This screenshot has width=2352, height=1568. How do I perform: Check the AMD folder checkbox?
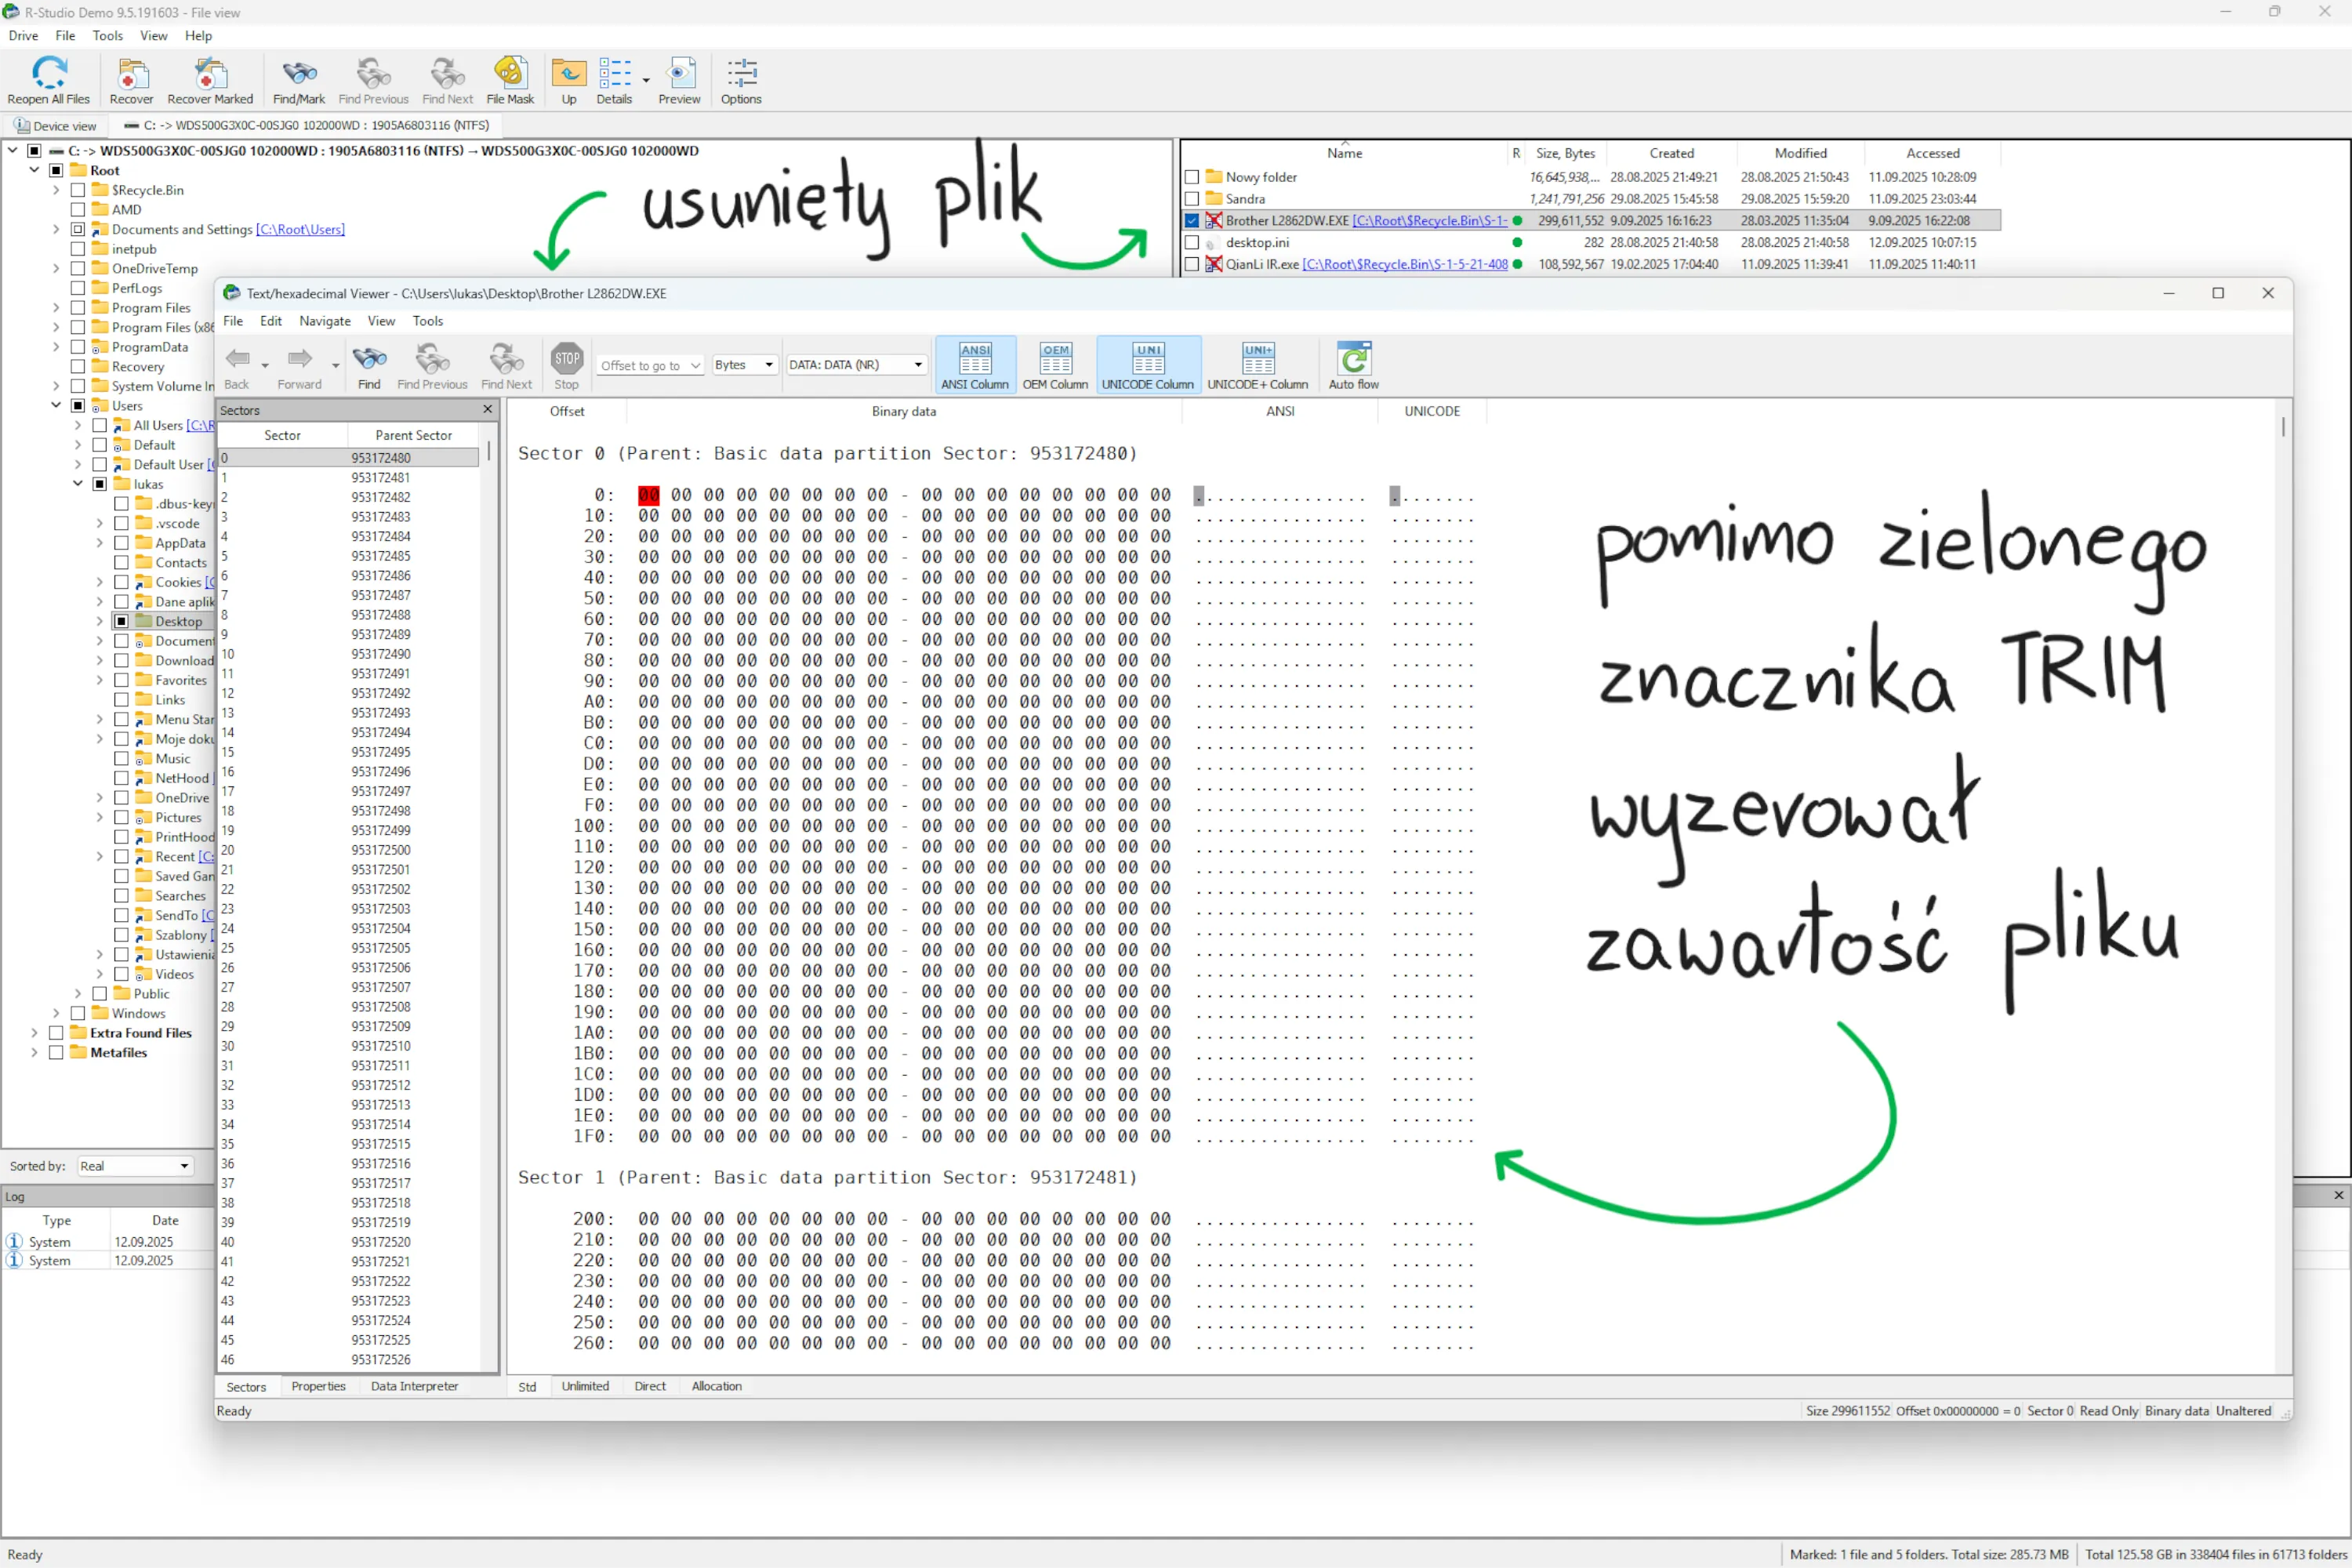point(78,210)
